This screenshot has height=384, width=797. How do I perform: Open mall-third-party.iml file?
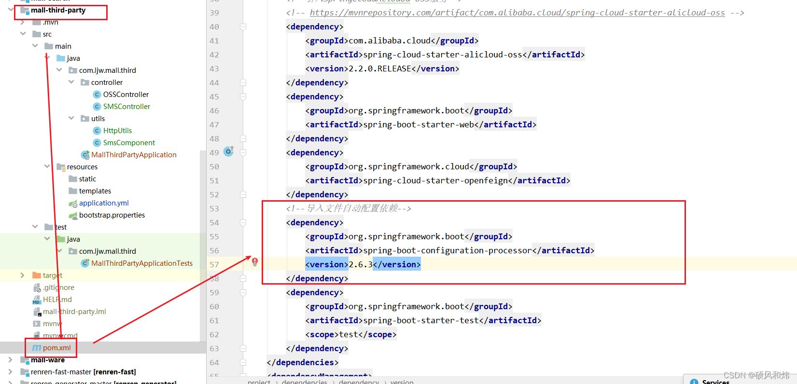[74, 312]
